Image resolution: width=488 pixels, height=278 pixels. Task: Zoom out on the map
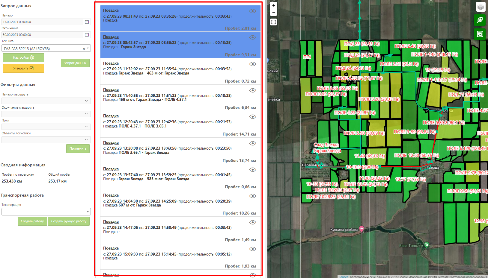coord(273,13)
